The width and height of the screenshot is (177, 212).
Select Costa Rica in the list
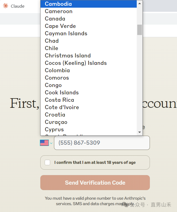(x=59, y=100)
